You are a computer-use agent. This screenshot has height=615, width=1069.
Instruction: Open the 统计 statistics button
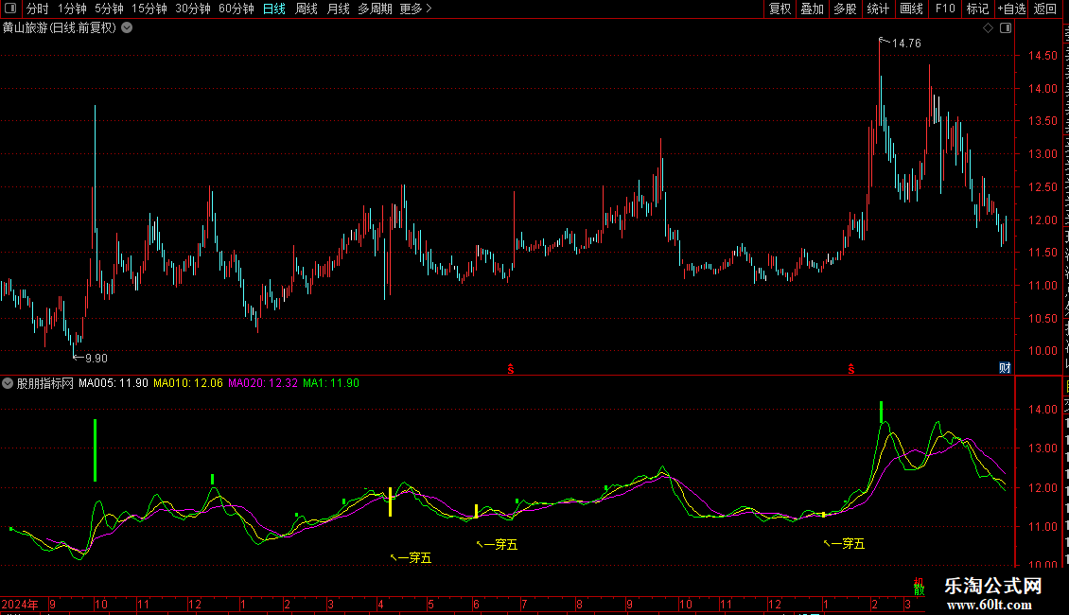(x=877, y=9)
